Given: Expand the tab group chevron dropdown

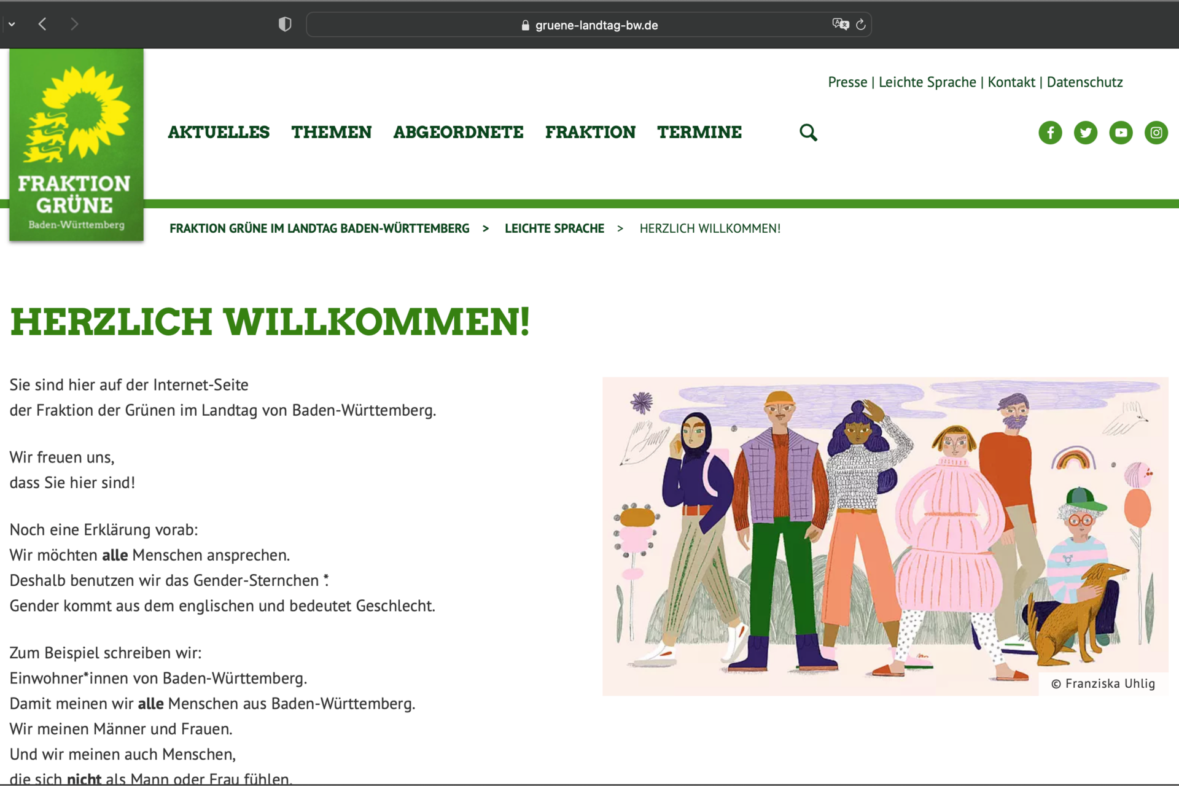Looking at the screenshot, I should tap(12, 25).
